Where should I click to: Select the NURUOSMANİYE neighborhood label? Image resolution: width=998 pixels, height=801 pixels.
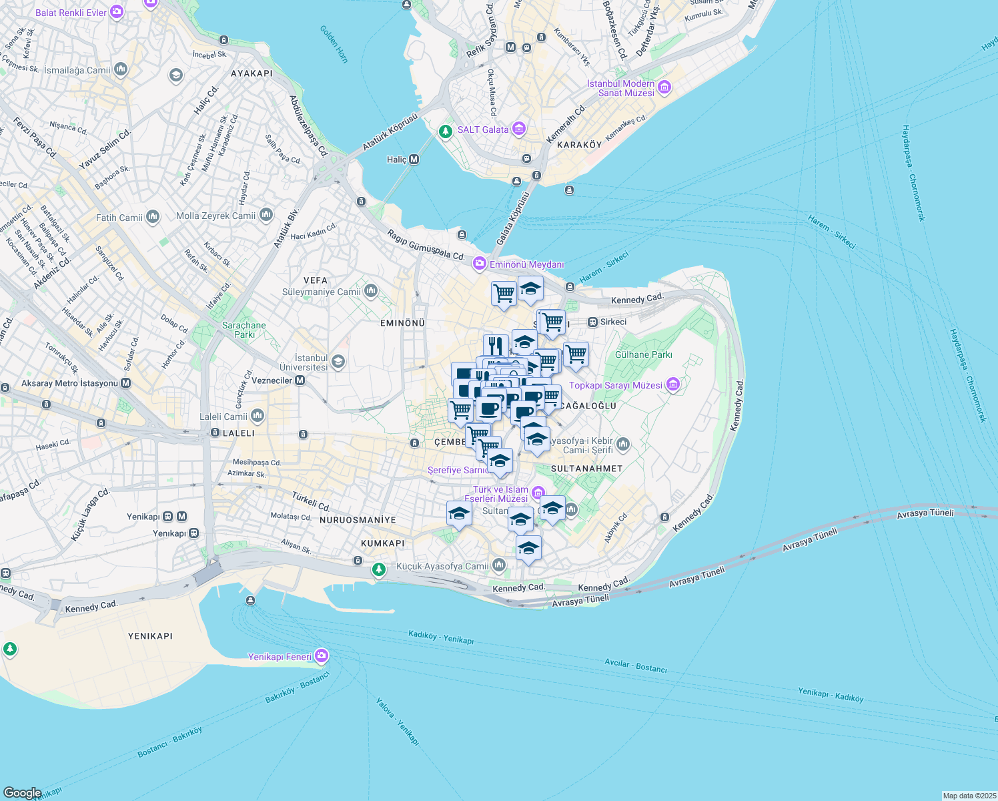pos(358,520)
